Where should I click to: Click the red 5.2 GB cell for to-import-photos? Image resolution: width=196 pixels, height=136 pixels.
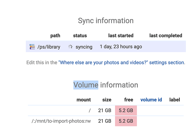pyautogui.click(x=126, y=121)
